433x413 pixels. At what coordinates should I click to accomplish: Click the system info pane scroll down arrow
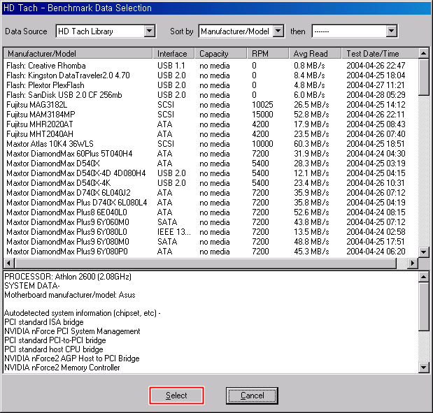[424, 367]
